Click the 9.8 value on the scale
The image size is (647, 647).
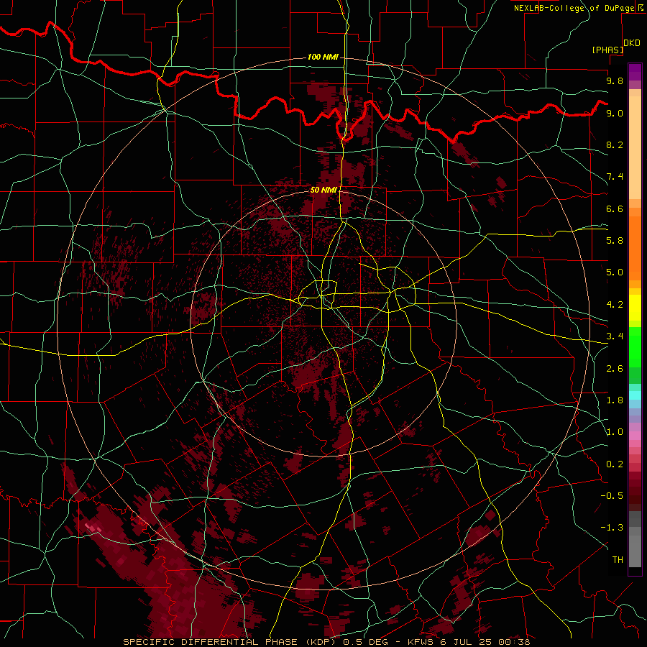point(615,81)
